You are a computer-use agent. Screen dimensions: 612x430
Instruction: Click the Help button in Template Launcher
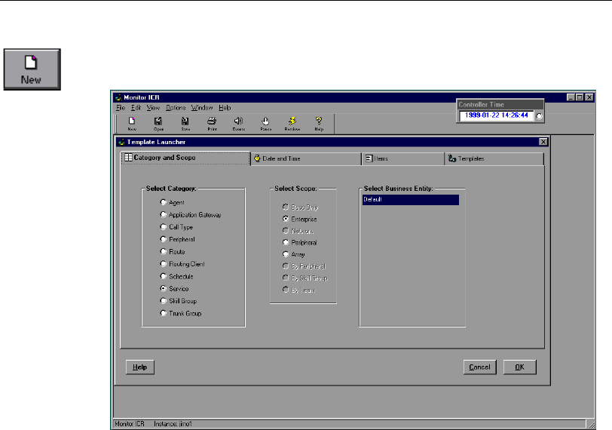point(139,367)
